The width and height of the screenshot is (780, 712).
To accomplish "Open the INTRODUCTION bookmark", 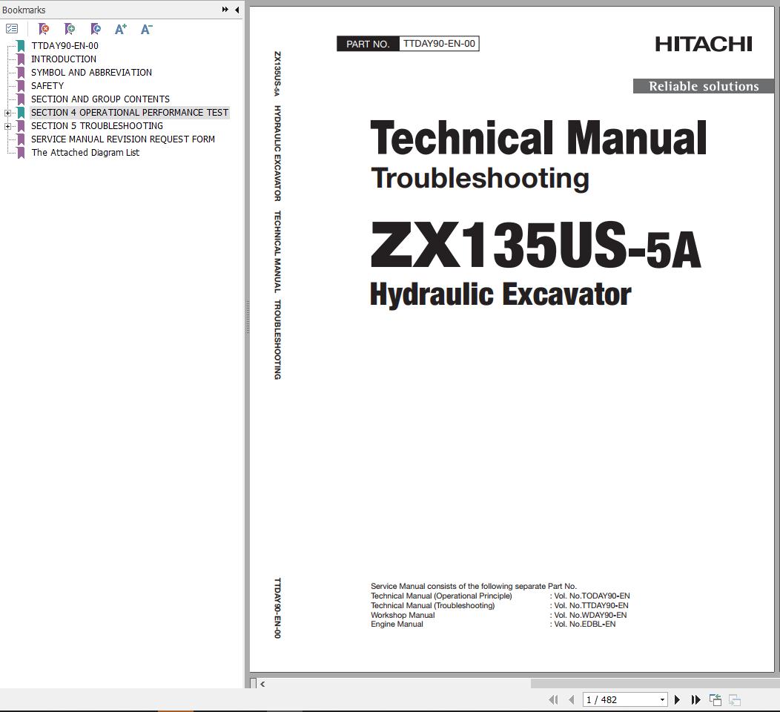I will (64, 59).
